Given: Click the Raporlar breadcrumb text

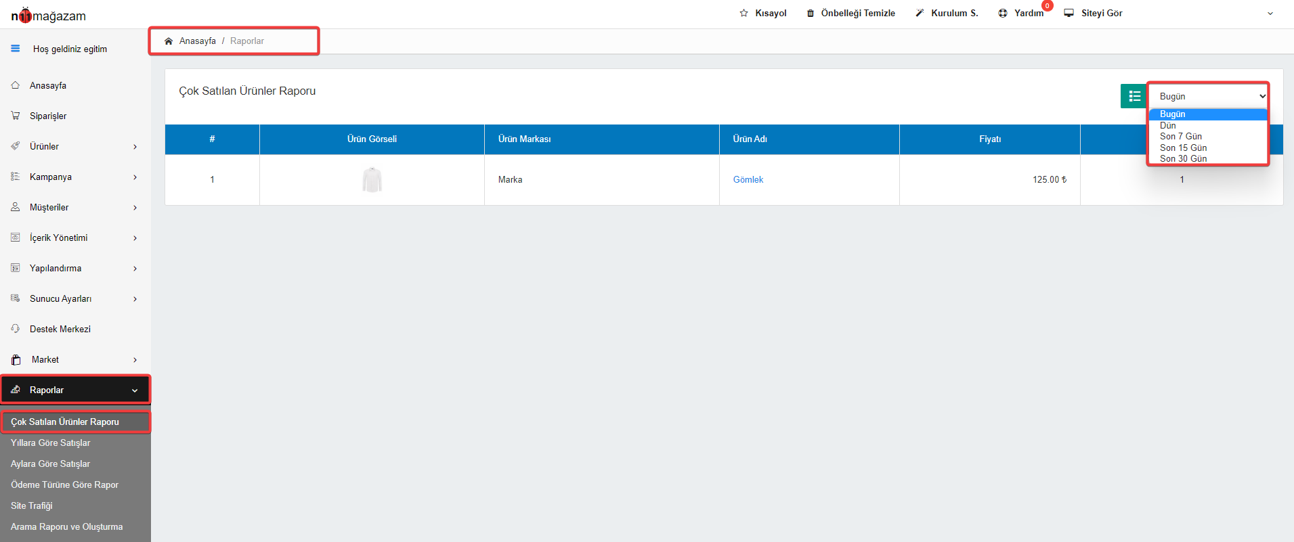Looking at the screenshot, I should click(x=247, y=41).
